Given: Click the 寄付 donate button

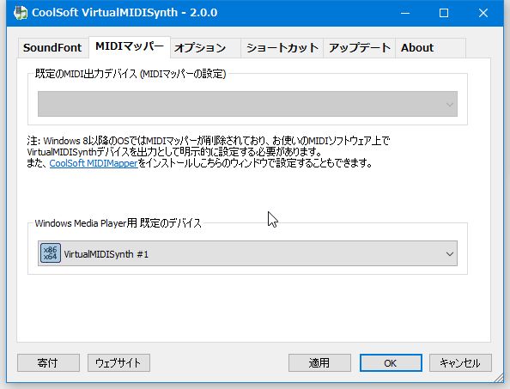Looking at the screenshot, I should tap(48, 362).
